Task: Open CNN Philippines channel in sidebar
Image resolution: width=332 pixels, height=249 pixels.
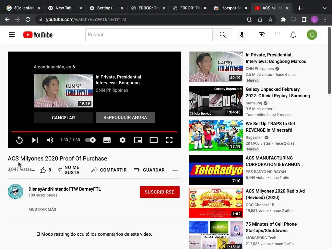Action: [x=260, y=69]
